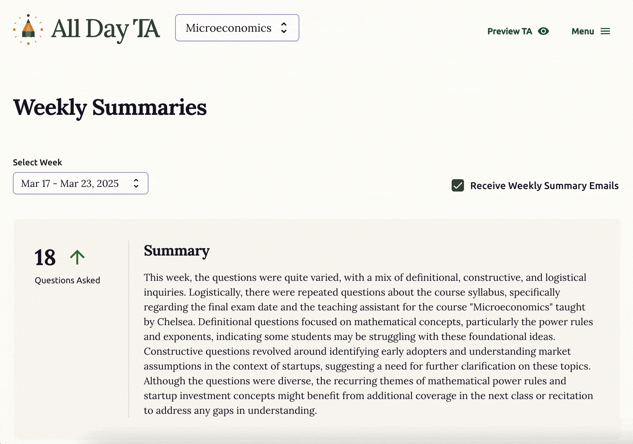The height and width of the screenshot is (444, 633).
Task: Click the word Menu text
Action: coord(583,31)
